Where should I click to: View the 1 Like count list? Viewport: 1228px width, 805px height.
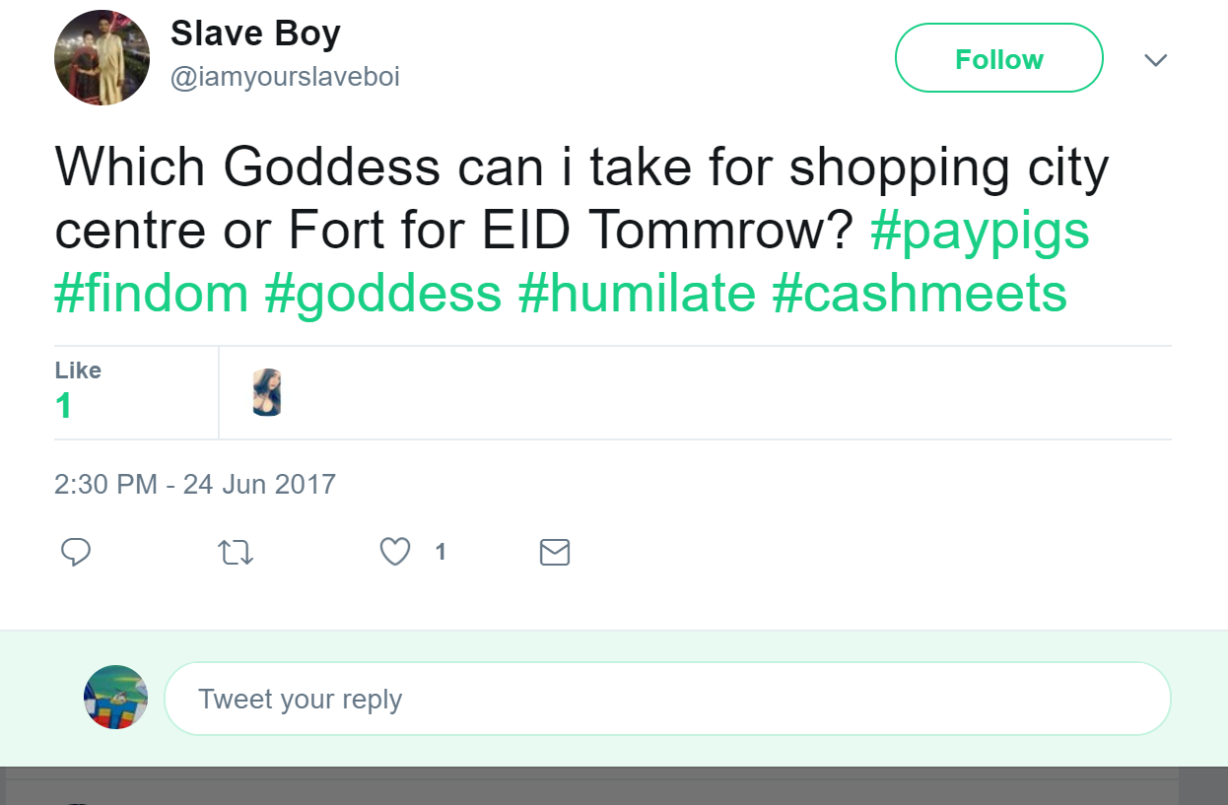click(x=78, y=390)
